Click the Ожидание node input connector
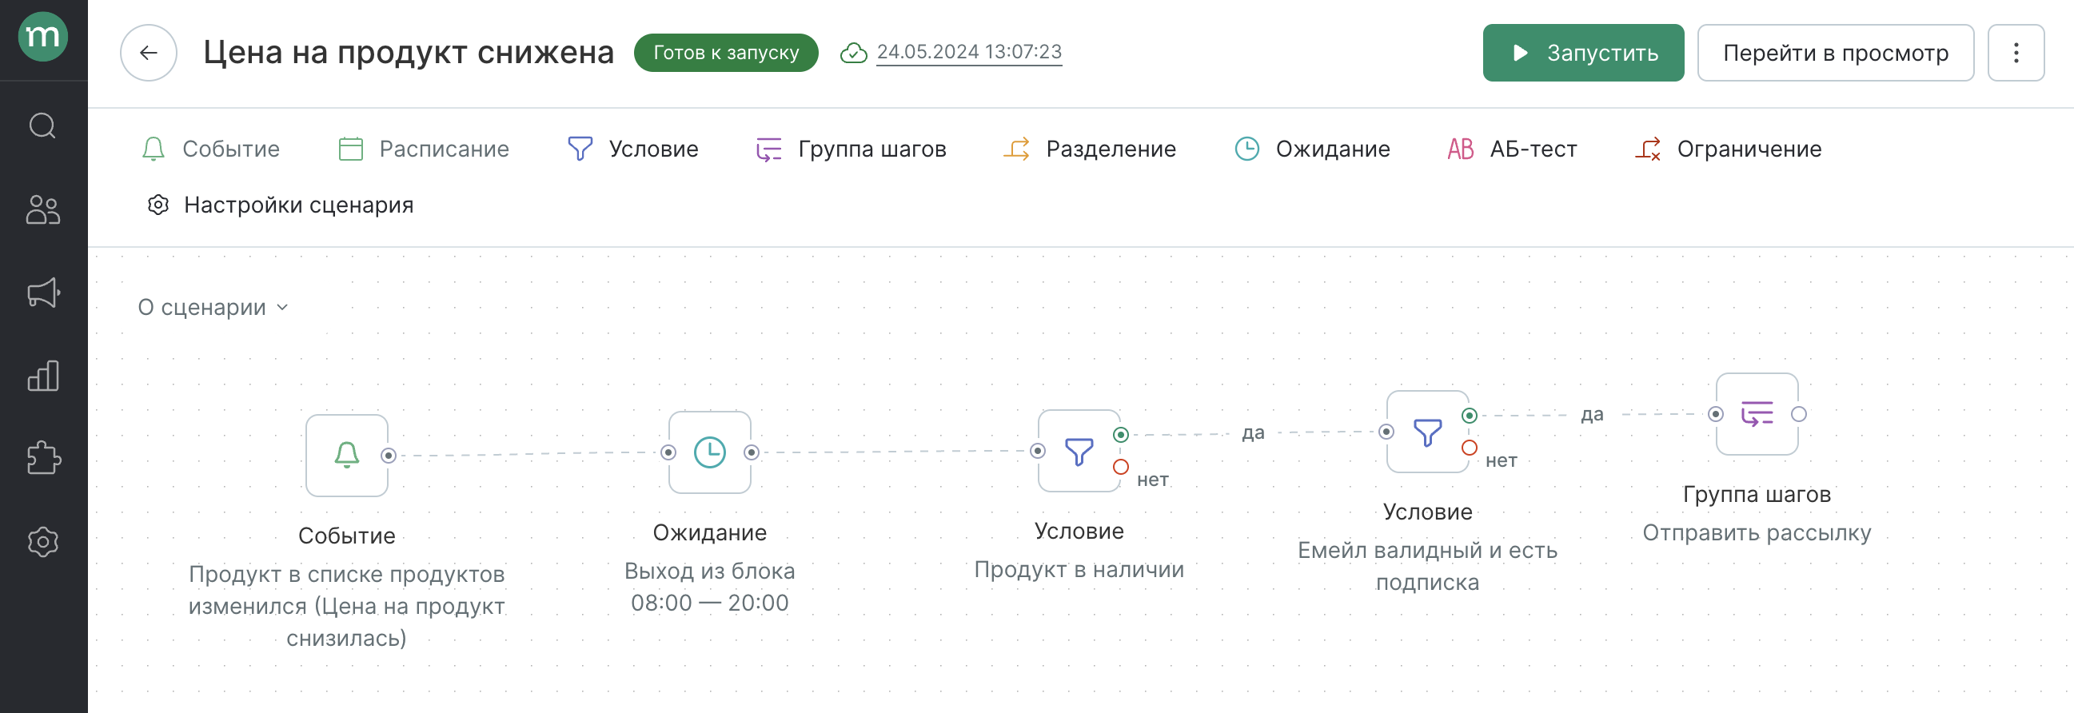The image size is (2074, 713). 668,452
